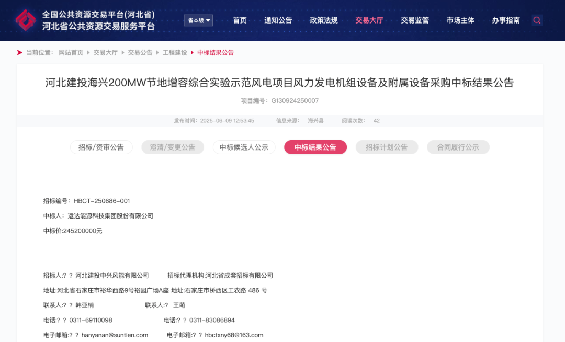Go to 首页 in navigation
The height and width of the screenshot is (342, 565).
(240, 20)
